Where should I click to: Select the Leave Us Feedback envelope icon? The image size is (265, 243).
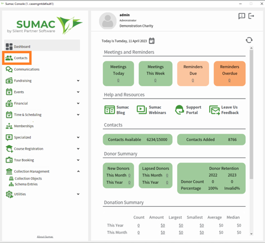point(214,110)
